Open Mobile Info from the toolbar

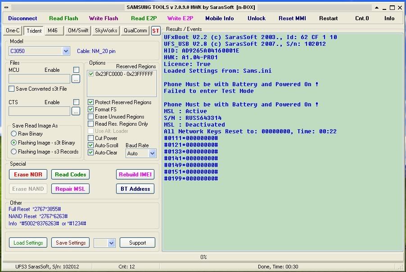(x=219, y=18)
